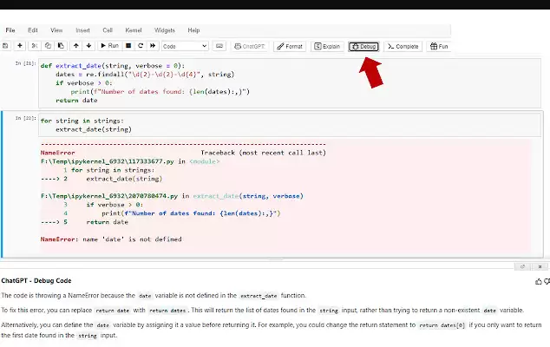
Task: Click the re.findall line in first cell
Action: (145, 75)
